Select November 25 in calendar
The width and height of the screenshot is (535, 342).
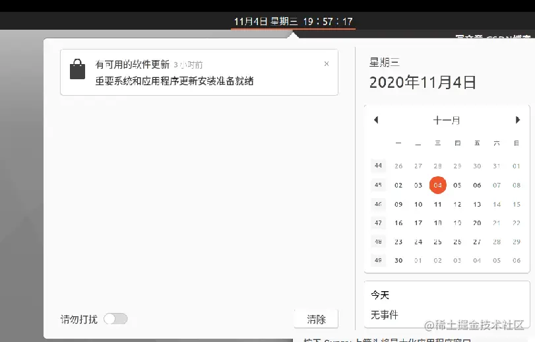(438, 242)
